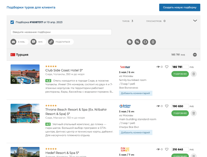Image resolution: width=207 pixels, height=157 pixels.
Task: Open Подробнее for Throne Beach Resort
Action: [180, 113]
